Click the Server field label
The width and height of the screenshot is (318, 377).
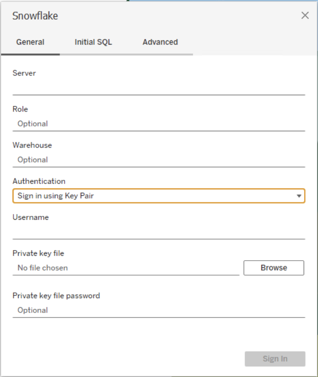click(x=24, y=73)
